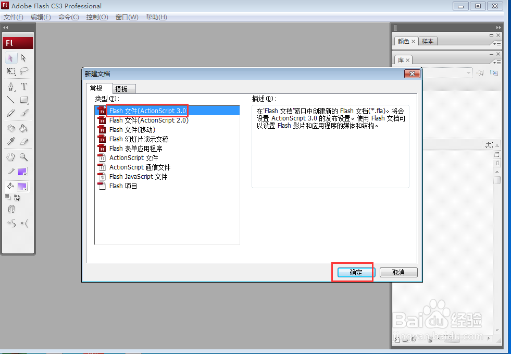Select Flash 文件(ActionScript 3.0)

pyautogui.click(x=167, y=111)
